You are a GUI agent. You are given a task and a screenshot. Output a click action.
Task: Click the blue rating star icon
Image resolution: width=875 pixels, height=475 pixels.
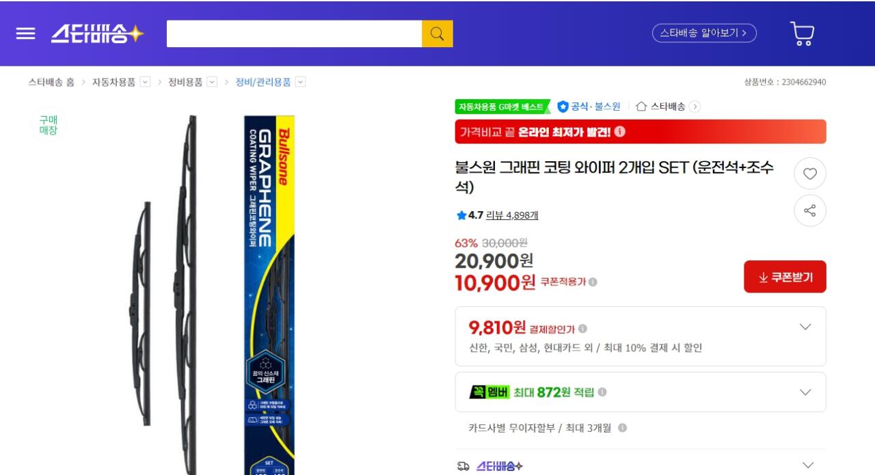[x=461, y=215]
